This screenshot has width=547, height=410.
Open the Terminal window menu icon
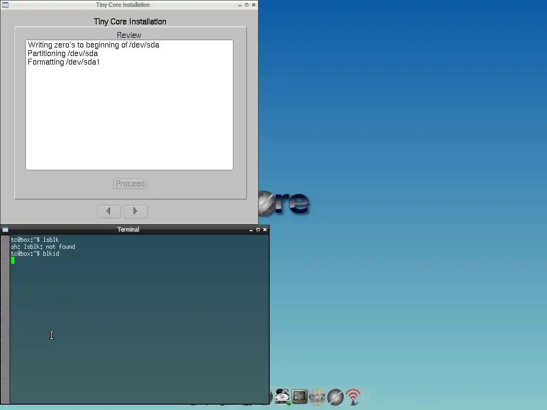pyautogui.click(x=5, y=230)
